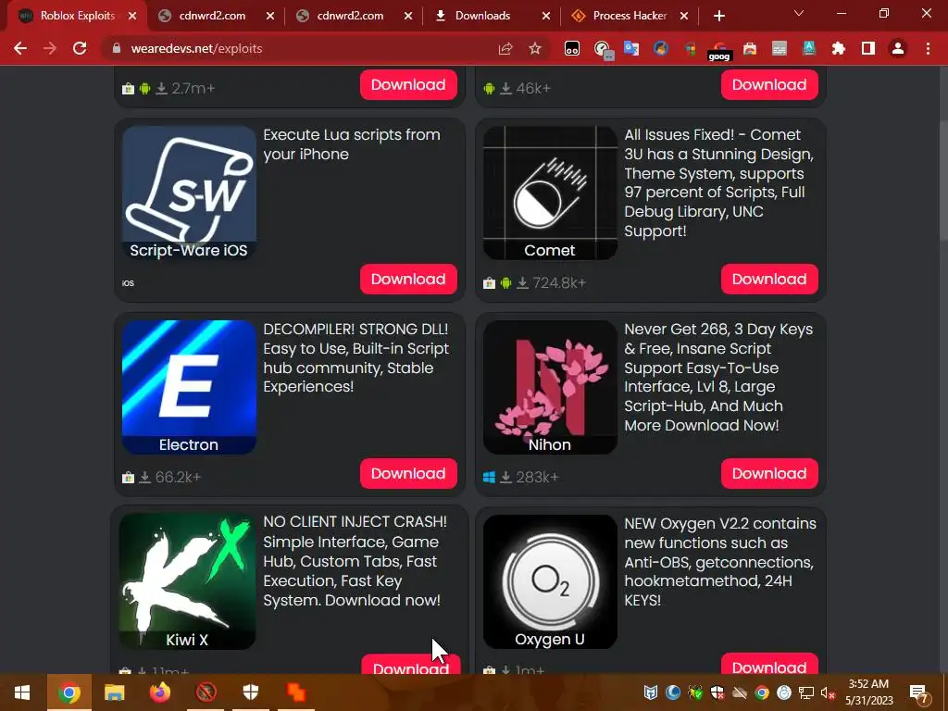Viewport: 948px width, 711px height.
Task: Open the Chrome extensions puzzle icon
Action: coord(839,48)
